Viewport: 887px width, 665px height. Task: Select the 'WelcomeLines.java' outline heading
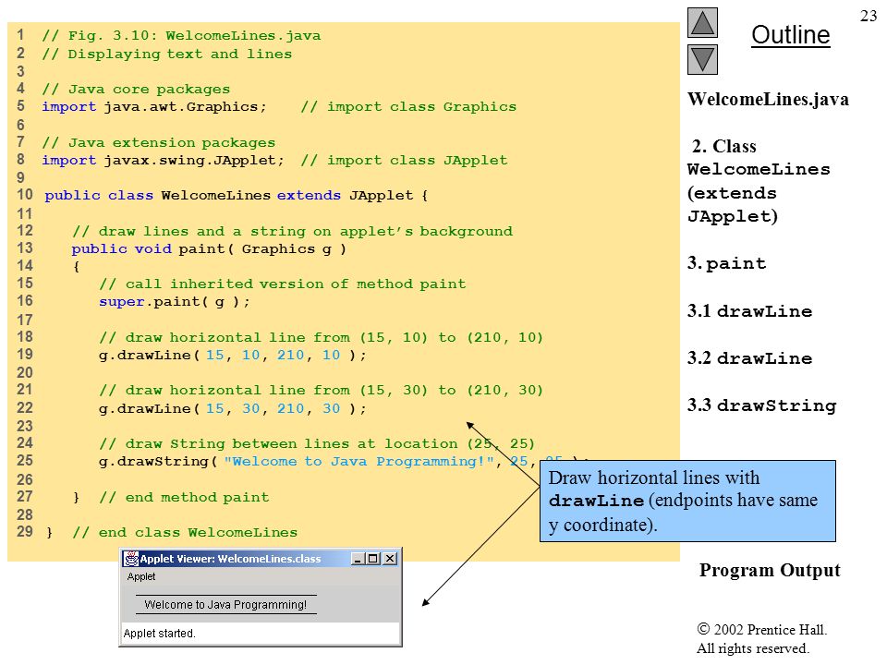click(768, 100)
